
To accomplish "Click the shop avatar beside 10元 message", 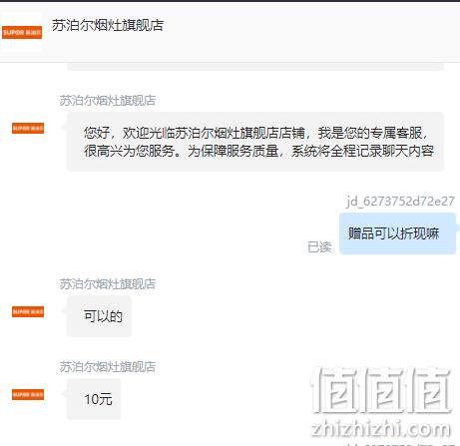I will (28, 394).
